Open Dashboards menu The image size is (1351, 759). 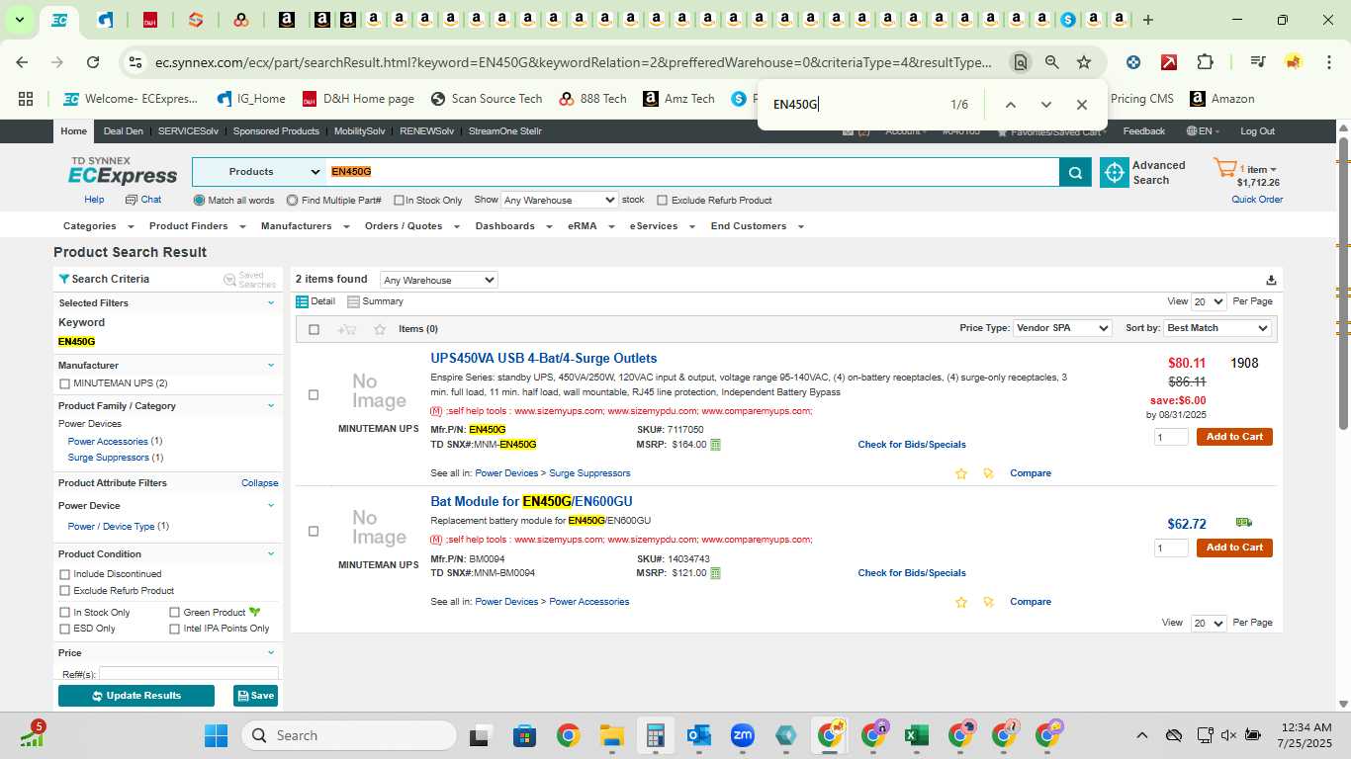[512, 226]
